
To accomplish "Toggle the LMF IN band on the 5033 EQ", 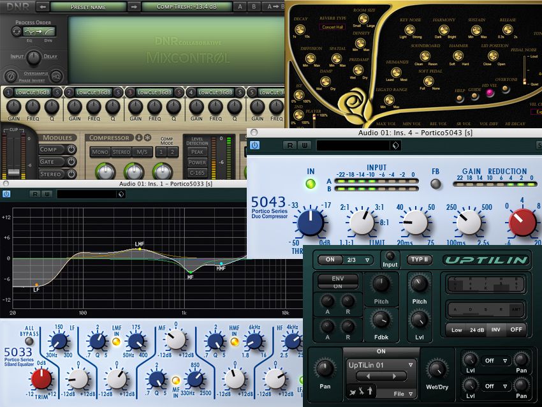I will pyautogui.click(x=116, y=341).
